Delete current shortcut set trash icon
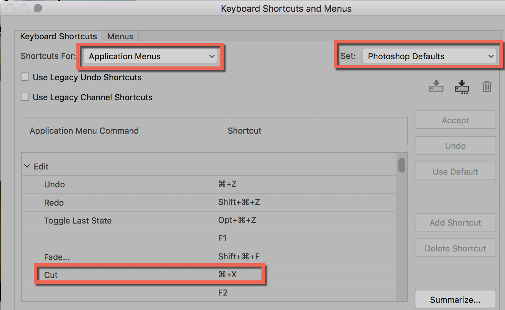 point(487,86)
